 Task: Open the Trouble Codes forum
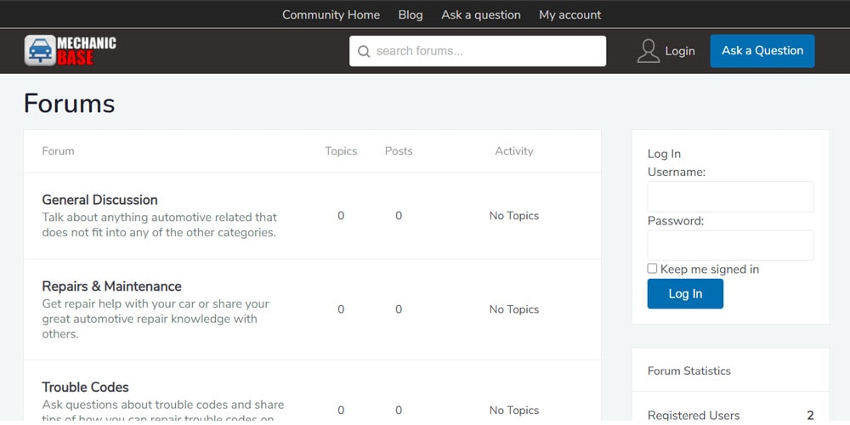pyautogui.click(x=85, y=388)
